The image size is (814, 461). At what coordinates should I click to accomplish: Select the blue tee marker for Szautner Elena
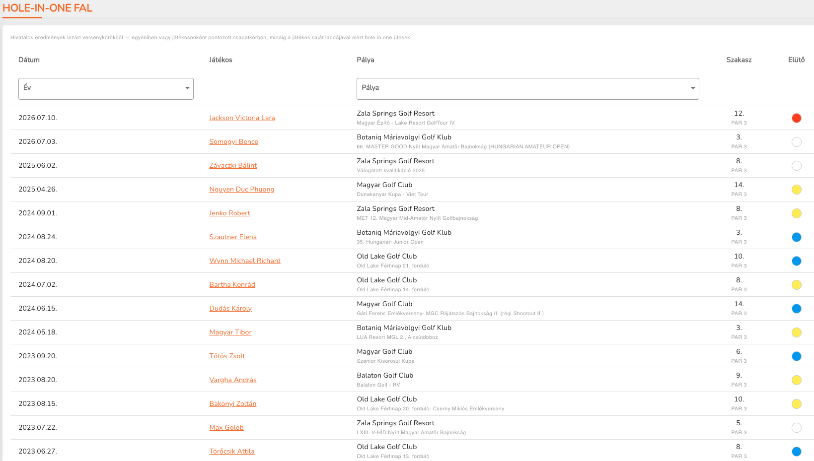(x=796, y=237)
